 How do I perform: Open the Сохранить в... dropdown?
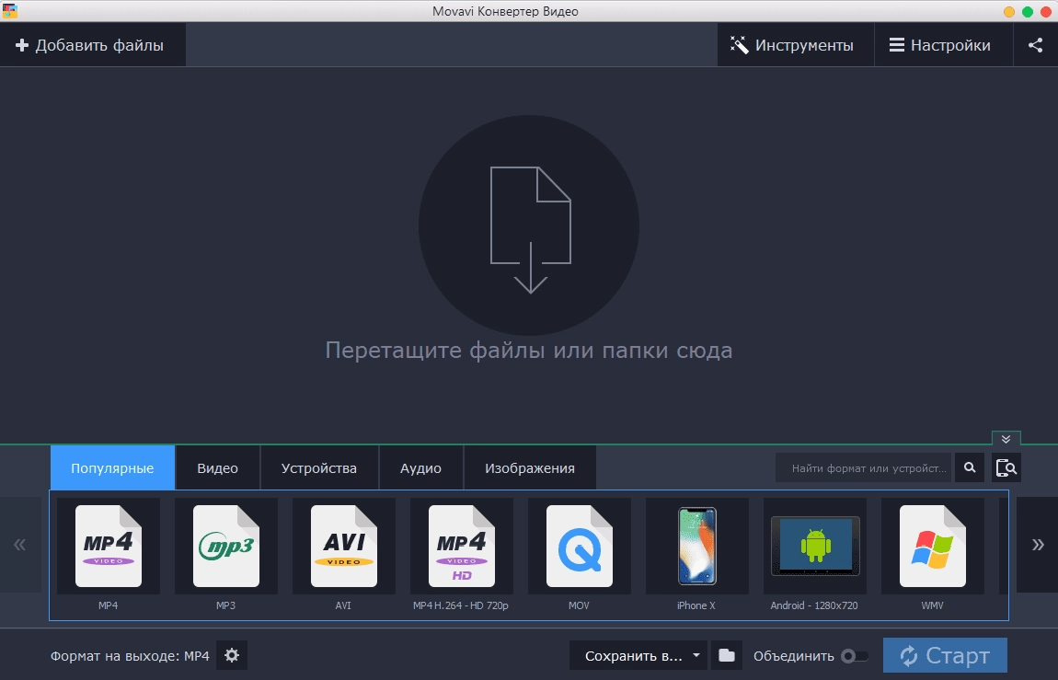click(x=638, y=655)
